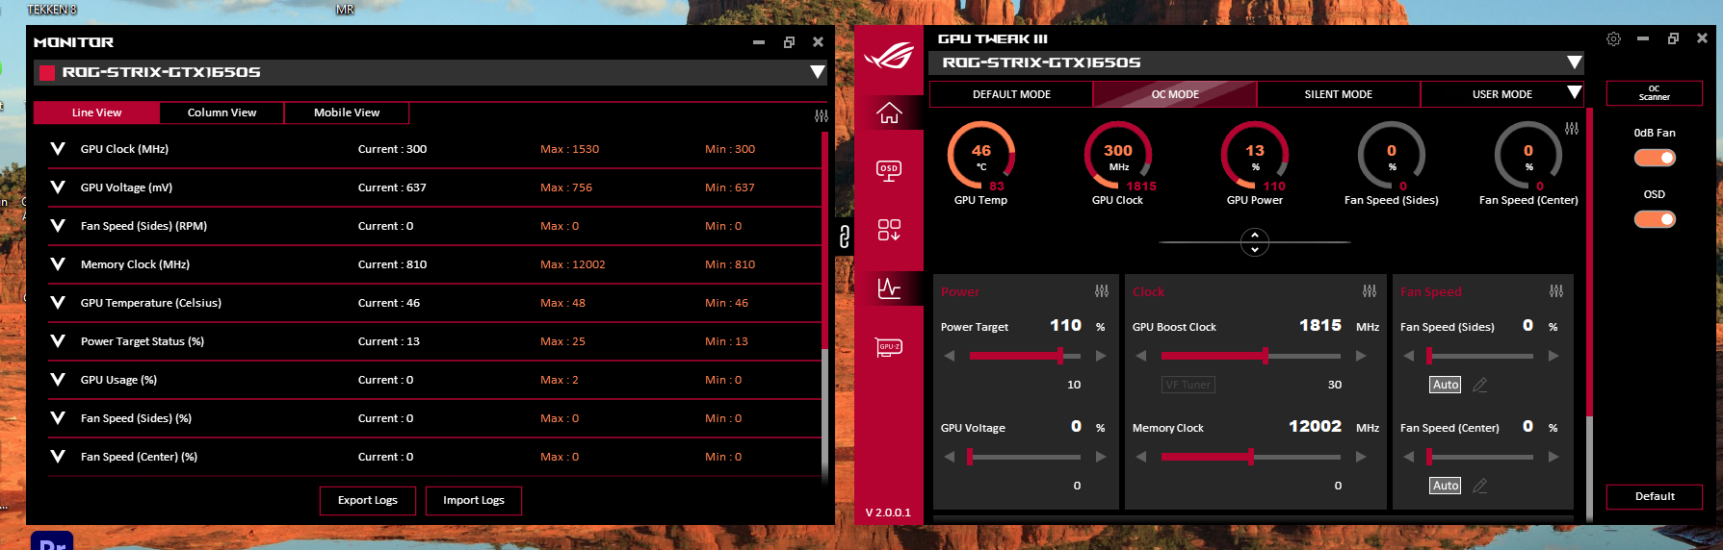Decrease GPU Boost Clock left arrow
This screenshot has height=550, width=1723.
pos(1141,356)
